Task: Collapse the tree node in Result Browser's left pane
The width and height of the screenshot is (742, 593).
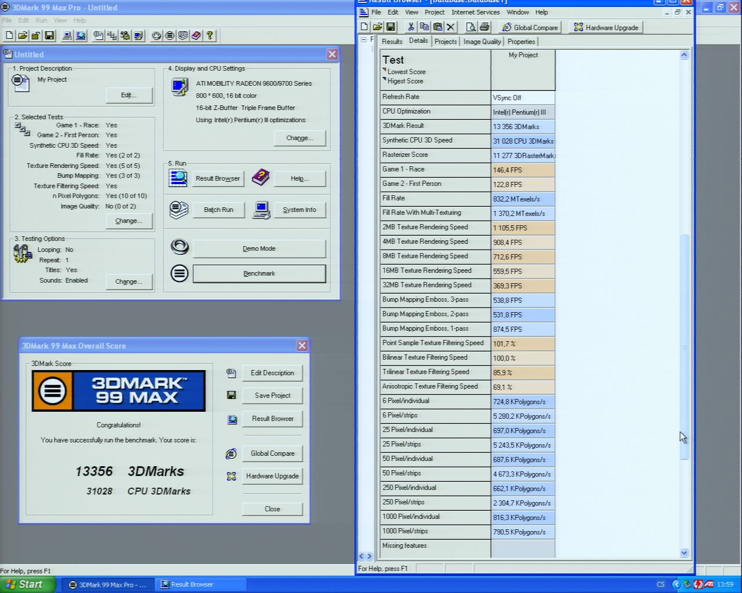Action: point(363,40)
